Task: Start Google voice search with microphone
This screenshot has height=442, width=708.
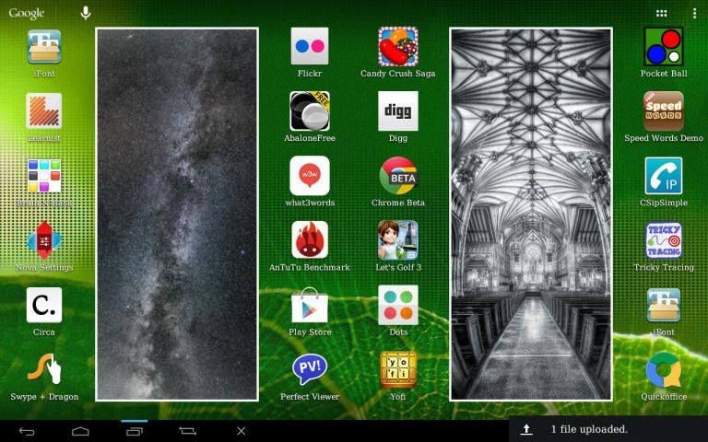Action: pyautogui.click(x=86, y=13)
